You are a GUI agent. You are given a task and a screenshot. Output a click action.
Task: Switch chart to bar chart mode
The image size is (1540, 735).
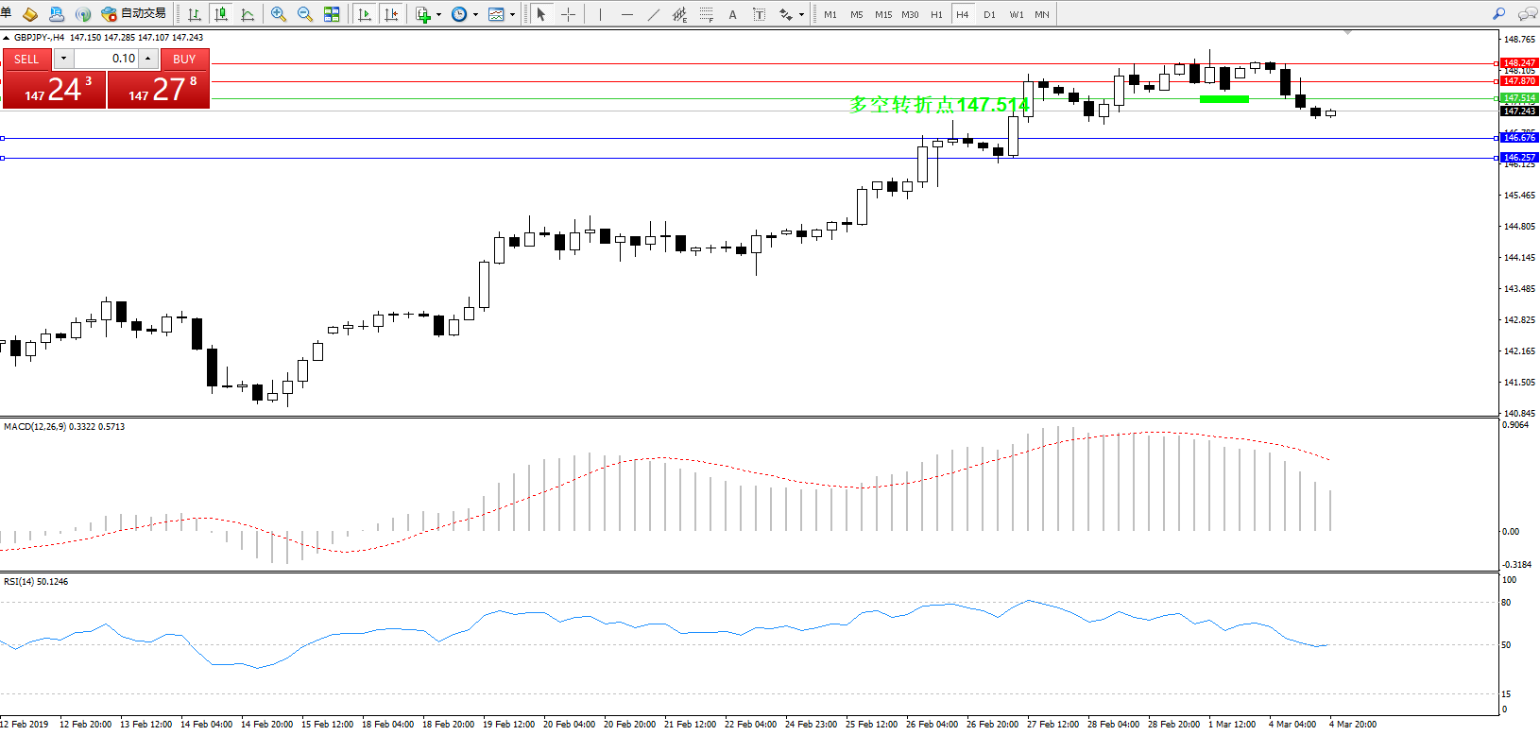(195, 14)
